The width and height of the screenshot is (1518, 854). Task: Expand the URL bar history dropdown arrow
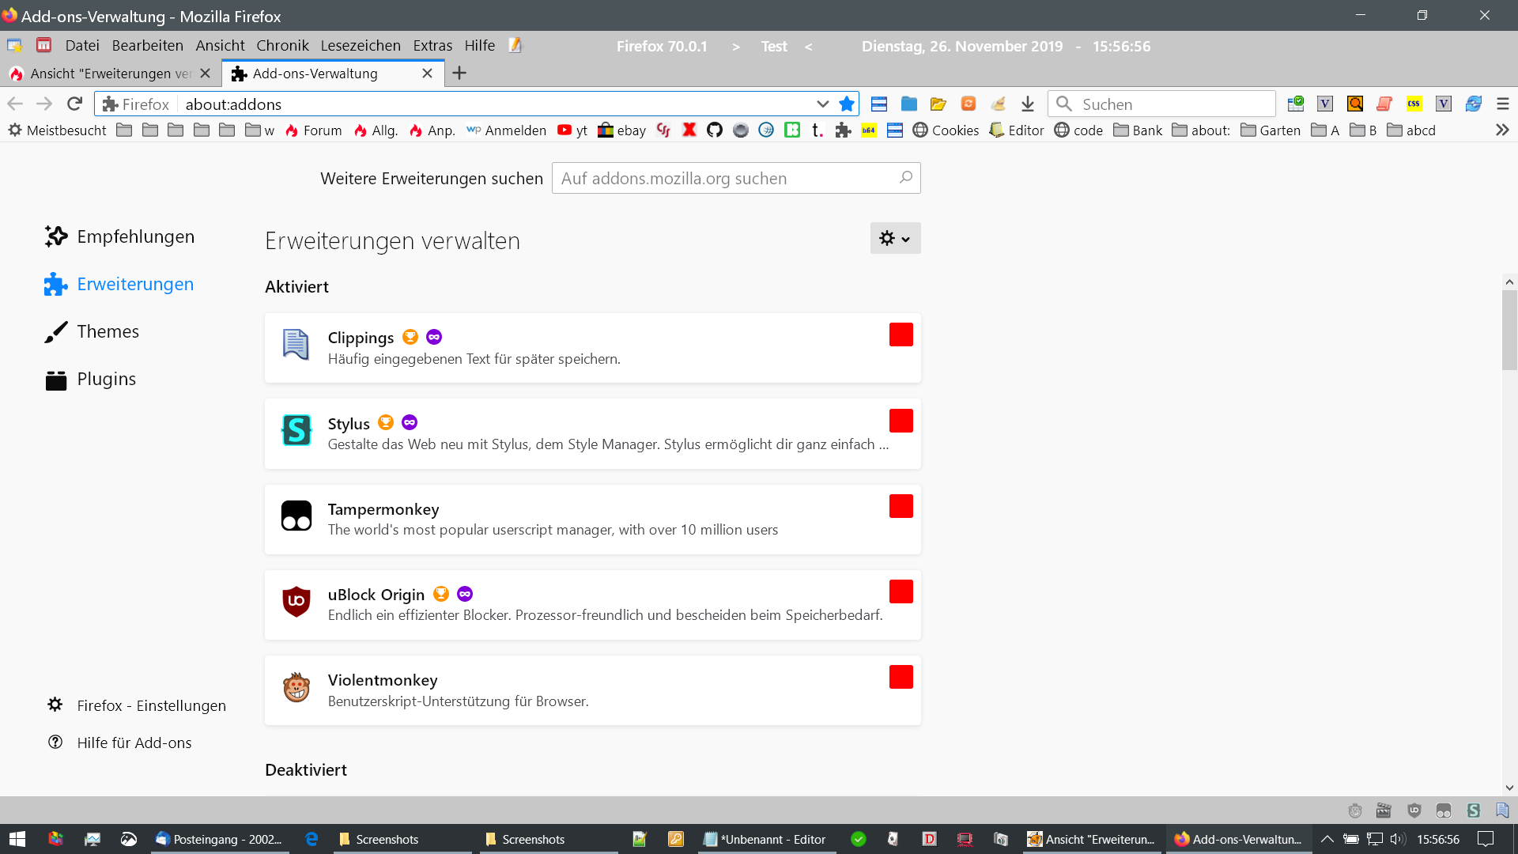tap(822, 104)
